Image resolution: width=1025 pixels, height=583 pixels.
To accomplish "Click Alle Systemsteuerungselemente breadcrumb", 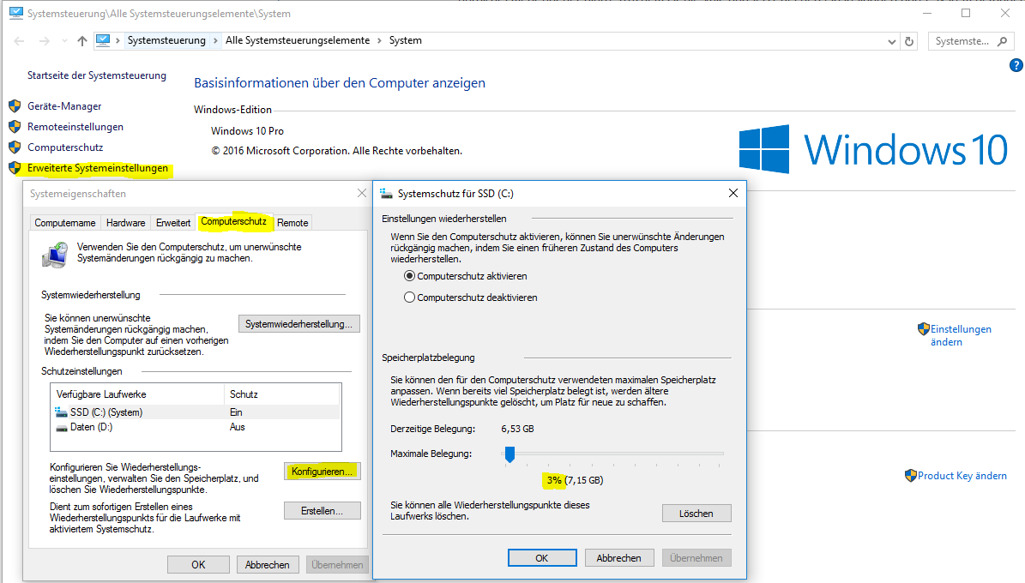I will [x=298, y=40].
